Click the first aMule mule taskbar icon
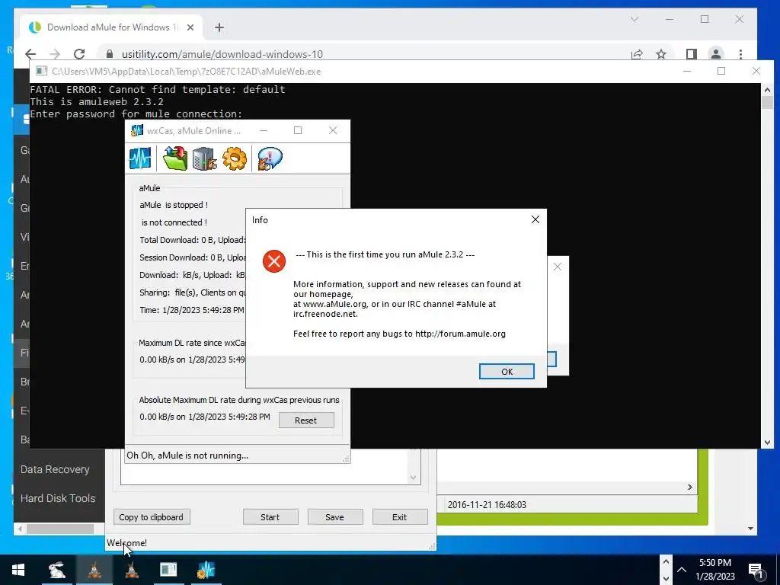780x585 pixels. pyautogui.click(x=94, y=570)
